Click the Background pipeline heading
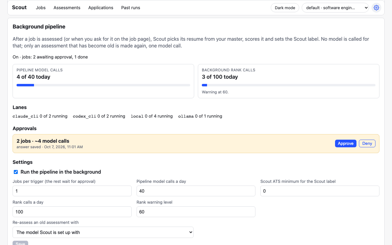 39,27
